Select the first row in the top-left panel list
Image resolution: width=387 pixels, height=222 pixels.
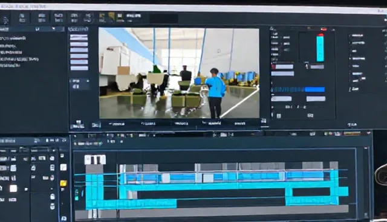(13, 39)
